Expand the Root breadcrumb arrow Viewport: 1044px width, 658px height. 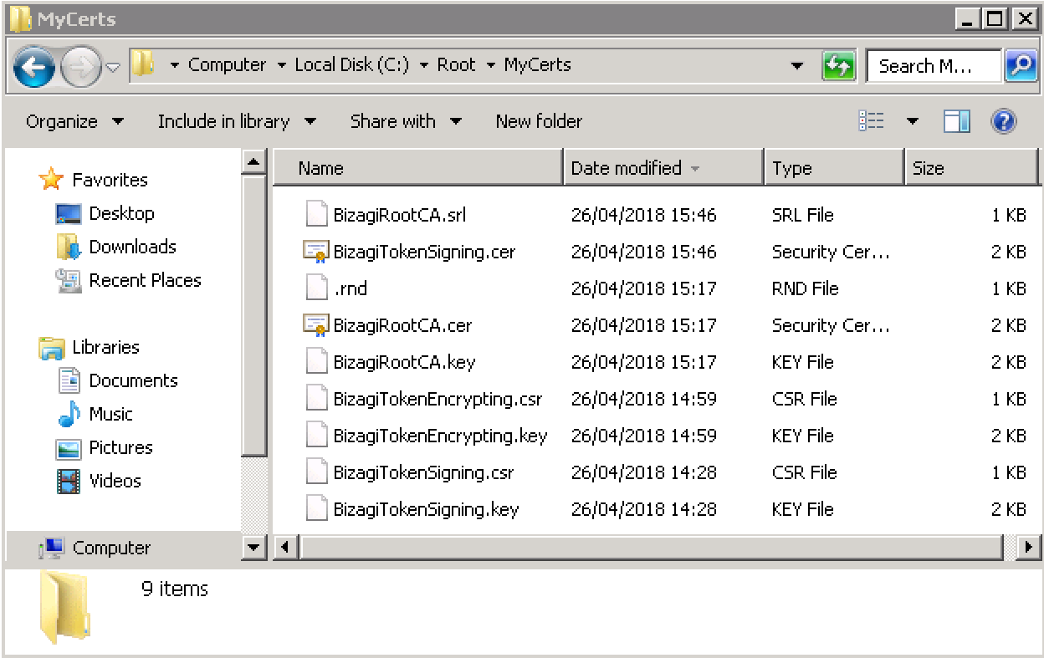[x=490, y=65]
